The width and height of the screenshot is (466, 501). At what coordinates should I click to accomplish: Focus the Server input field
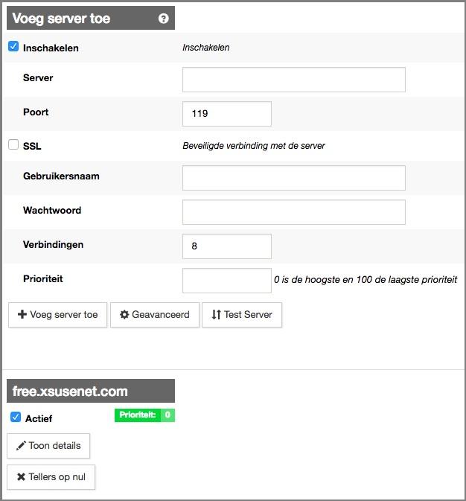[293, 80]
